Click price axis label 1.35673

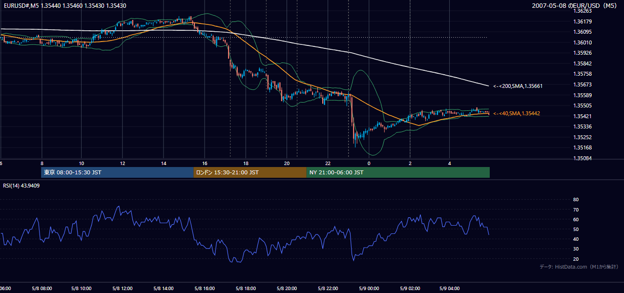click(582, 84)
